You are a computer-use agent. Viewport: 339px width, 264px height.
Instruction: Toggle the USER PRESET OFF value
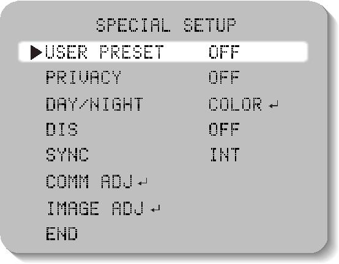224,52
